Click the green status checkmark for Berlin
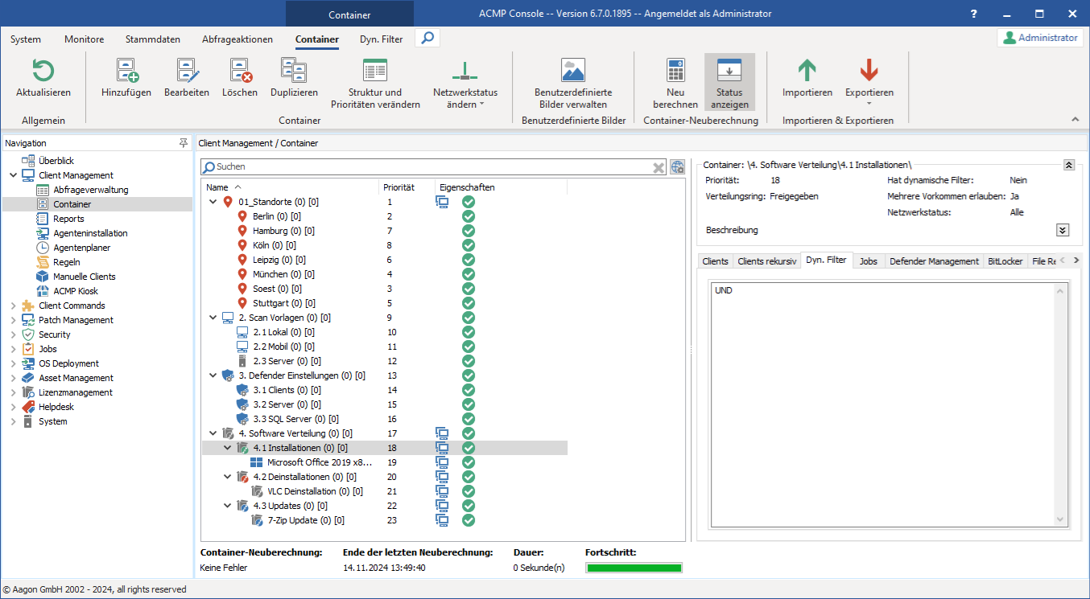This screenshot has height=599, width=1090. coord(469,216)
